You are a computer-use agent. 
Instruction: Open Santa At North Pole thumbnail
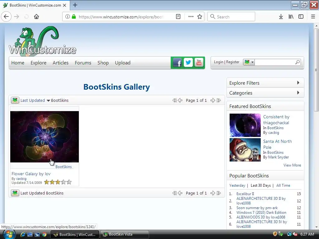245,150
